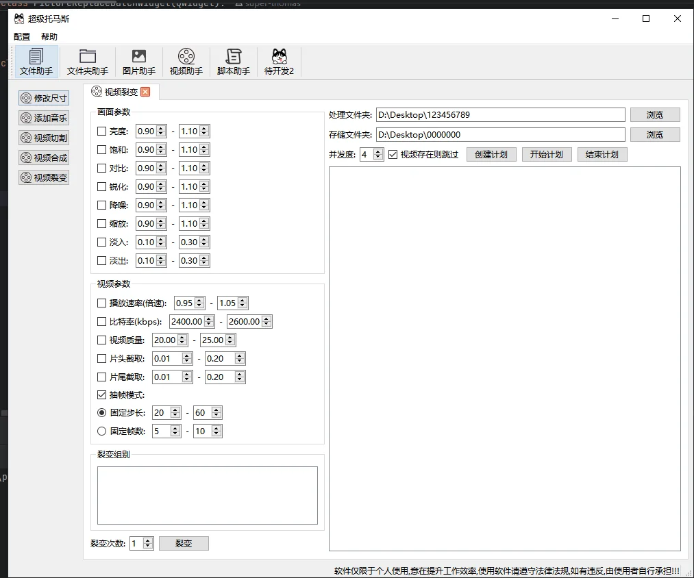The width and height of the screenshot is (694, 578).
Task: Enable the 淡出 checkbox
Action: [x=102, y=261]
